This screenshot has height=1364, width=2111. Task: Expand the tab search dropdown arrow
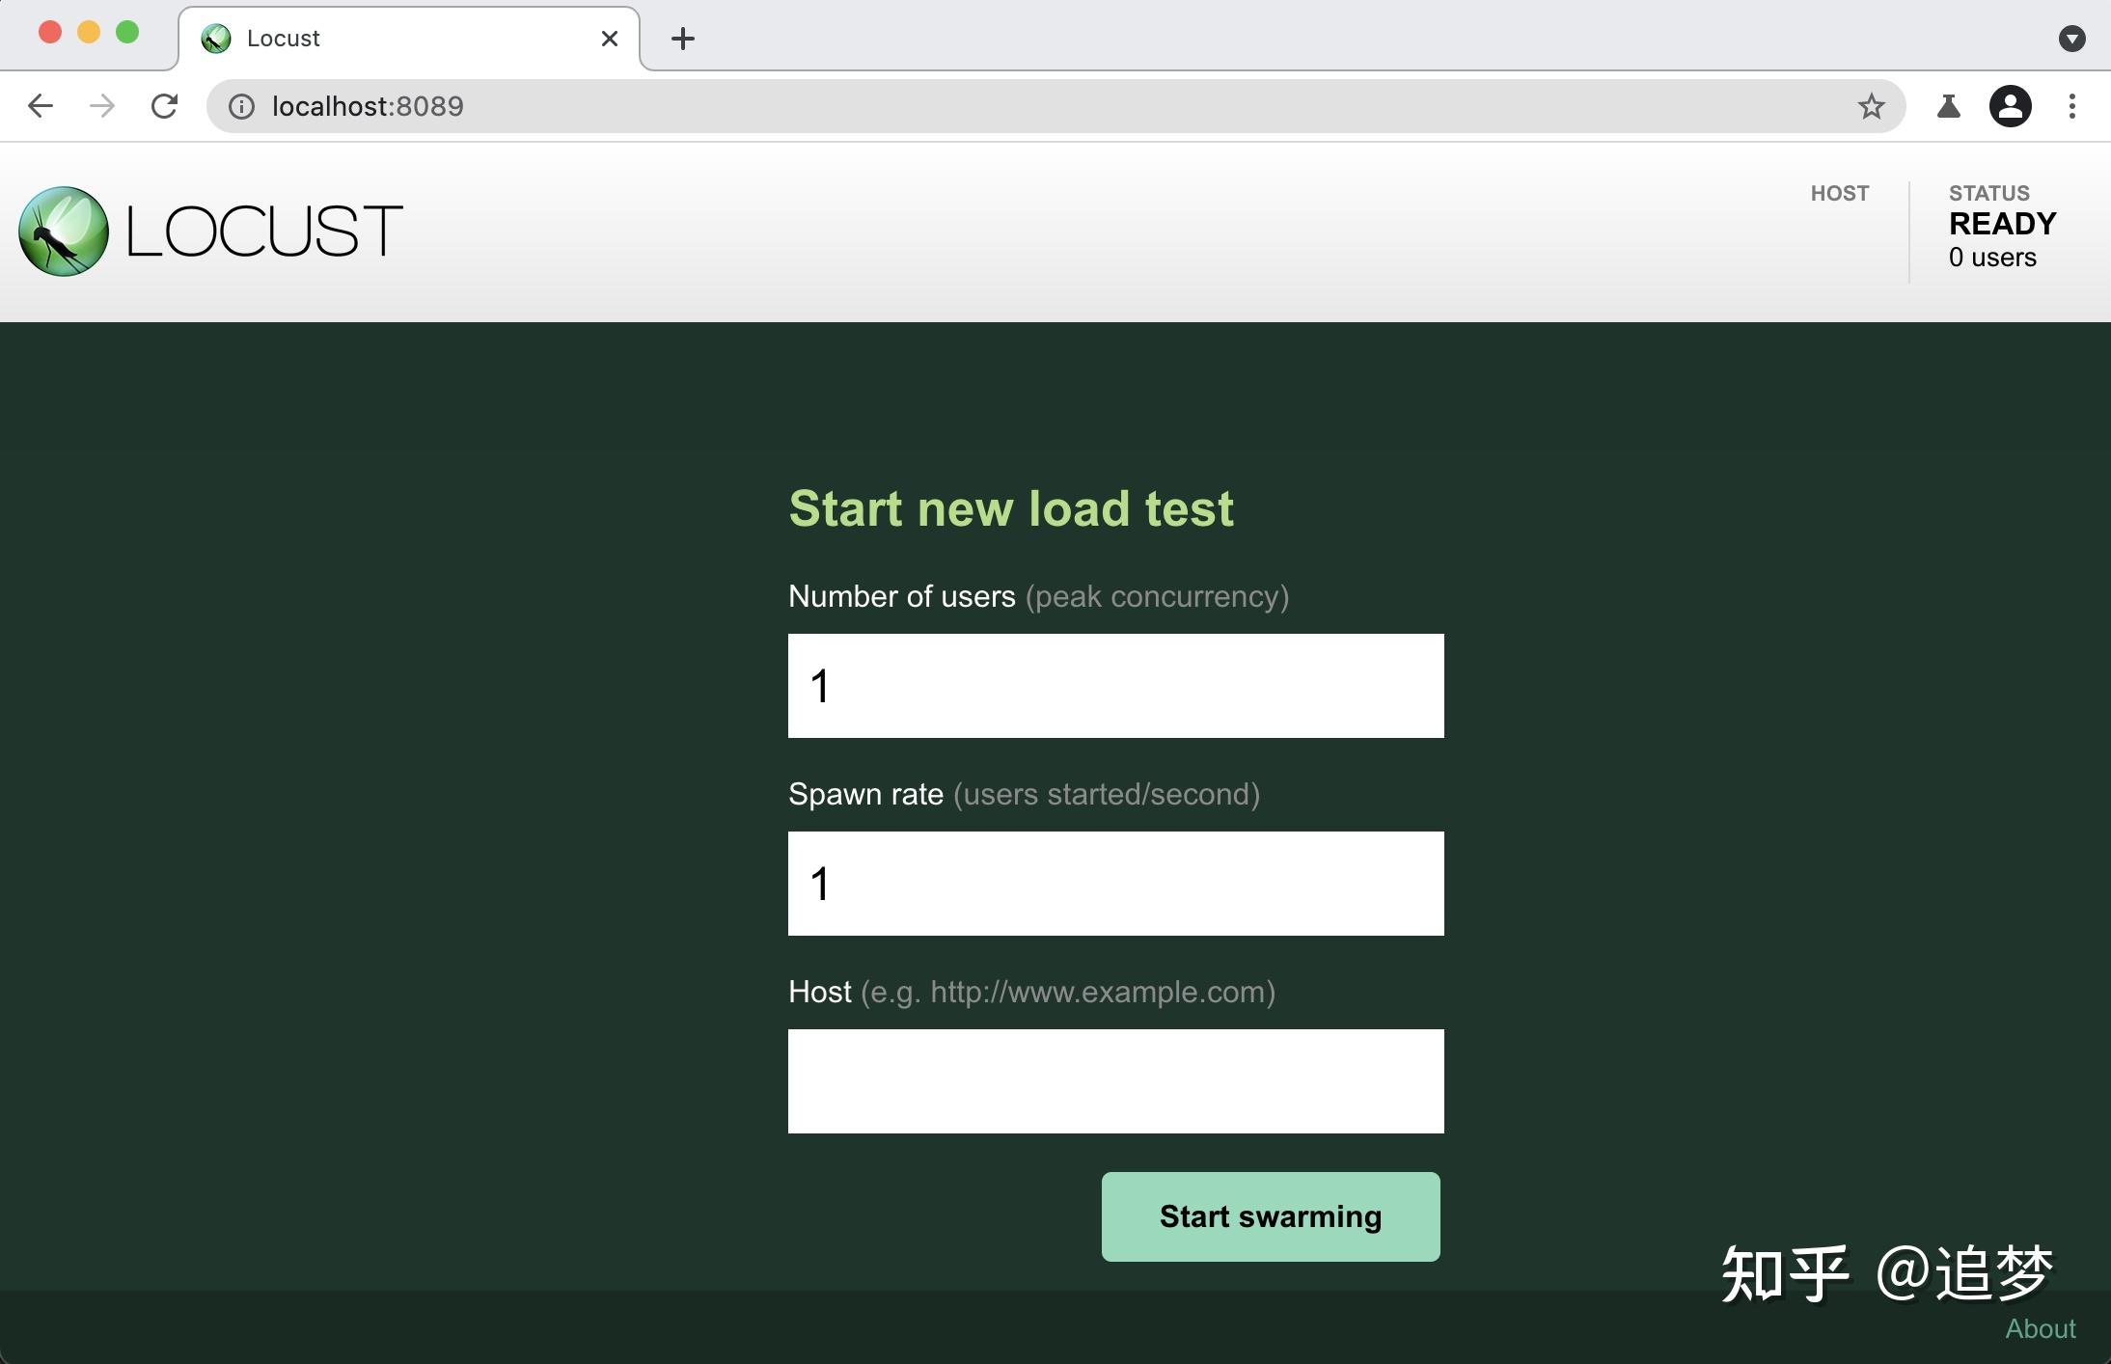coord(2071,39)
